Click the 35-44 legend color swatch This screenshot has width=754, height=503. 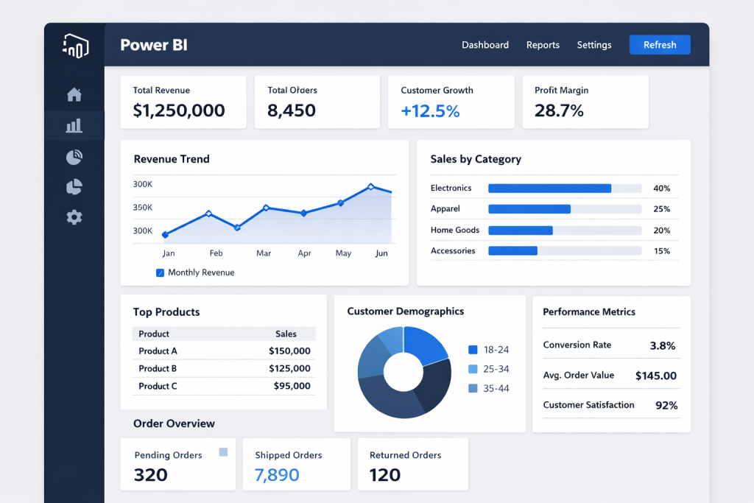click(473, 388)
